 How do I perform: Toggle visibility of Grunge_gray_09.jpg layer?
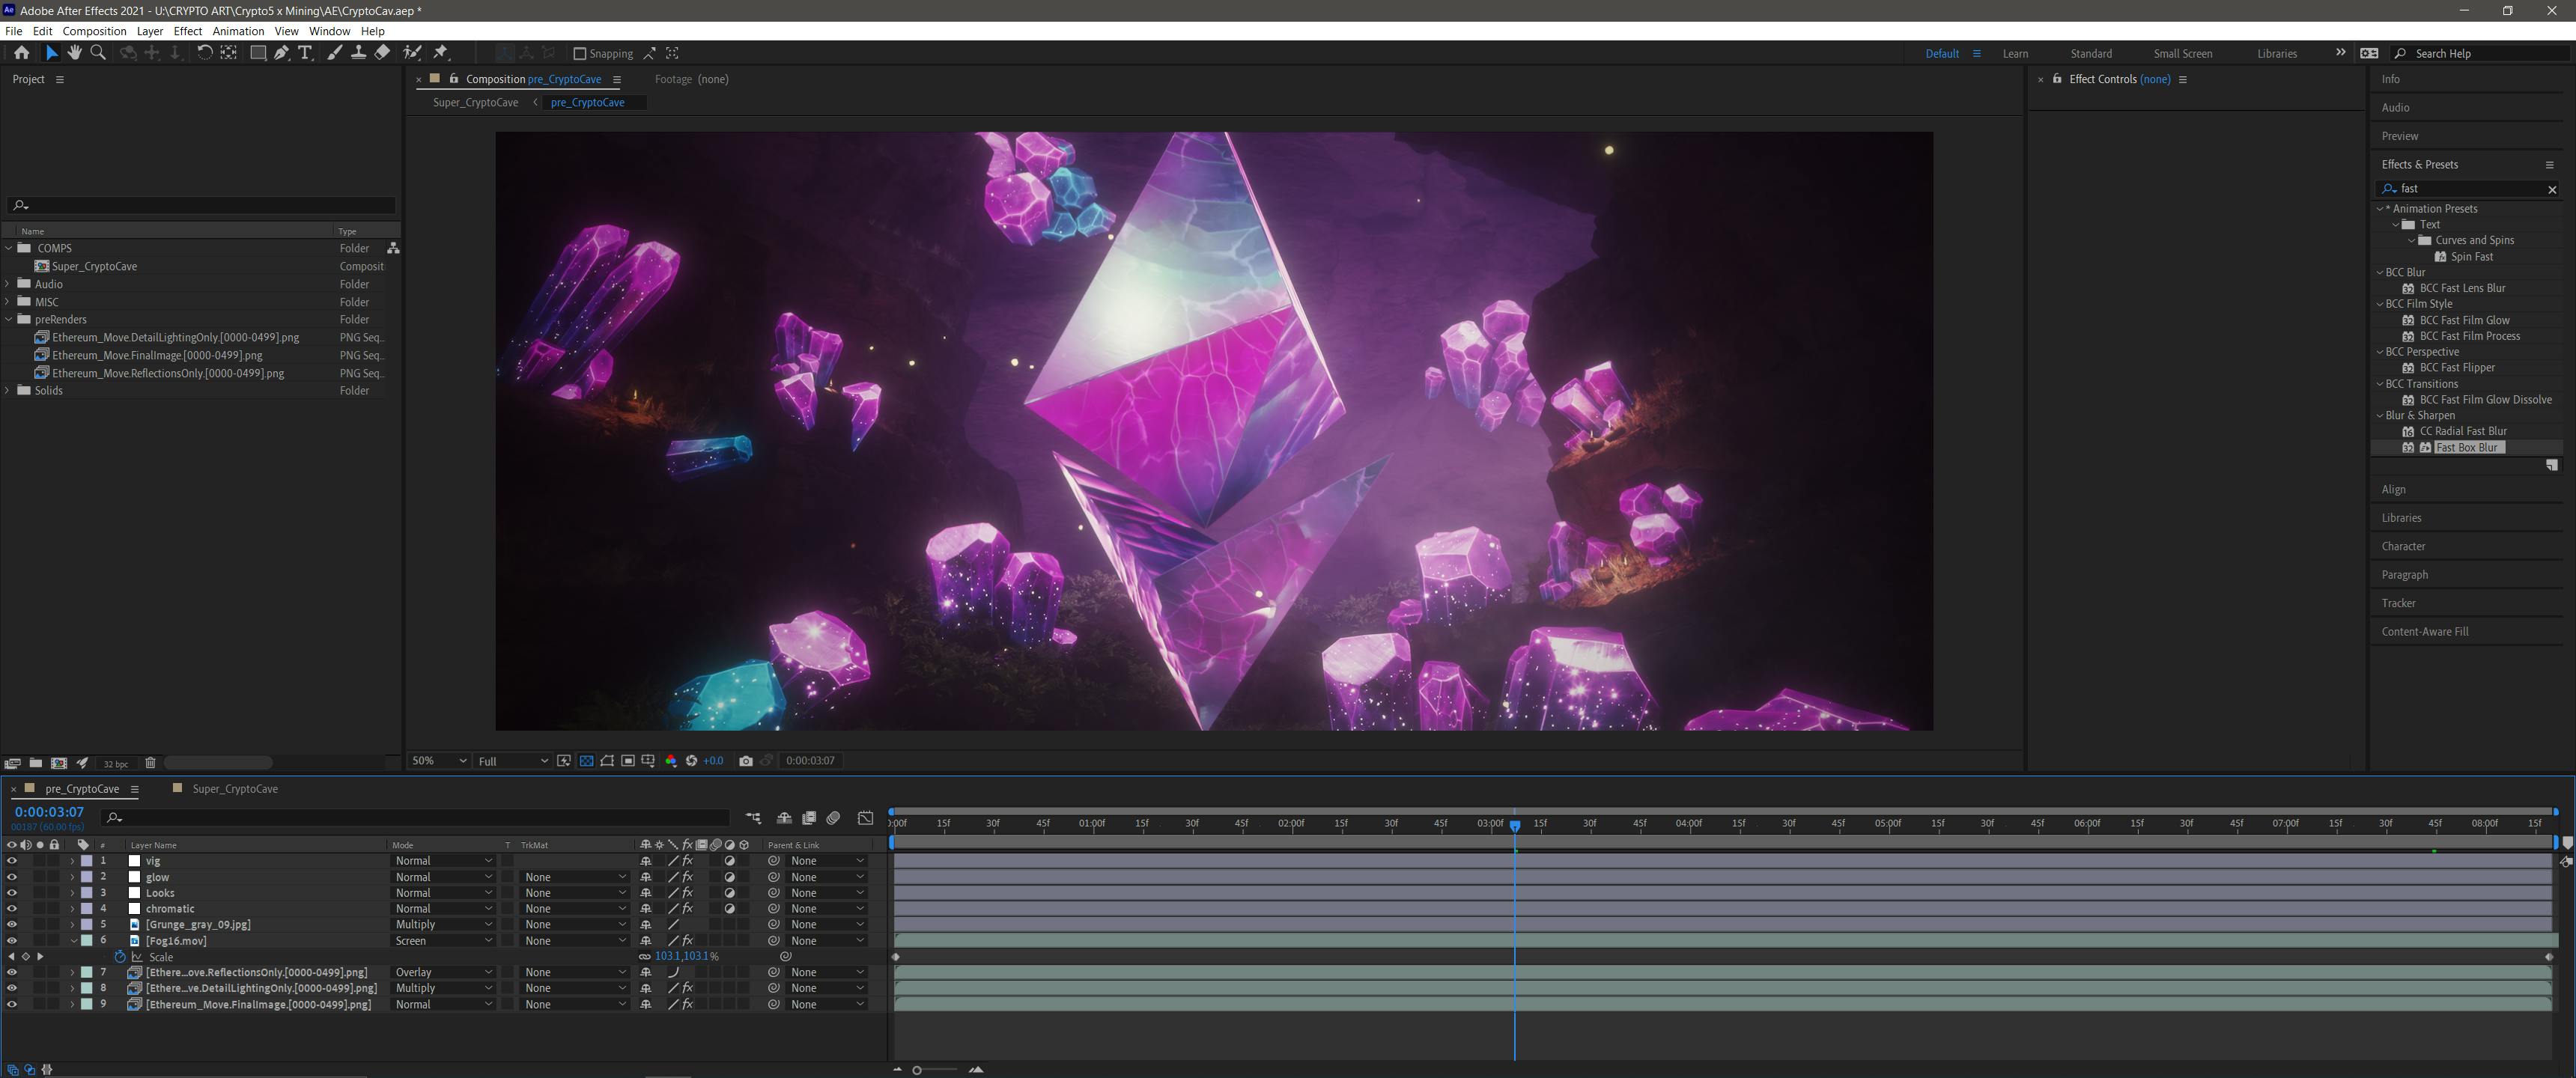click(12, 925)
